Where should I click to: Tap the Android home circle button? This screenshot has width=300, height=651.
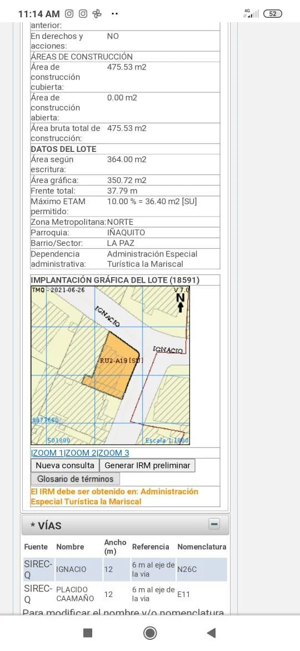tap(149, 633)
